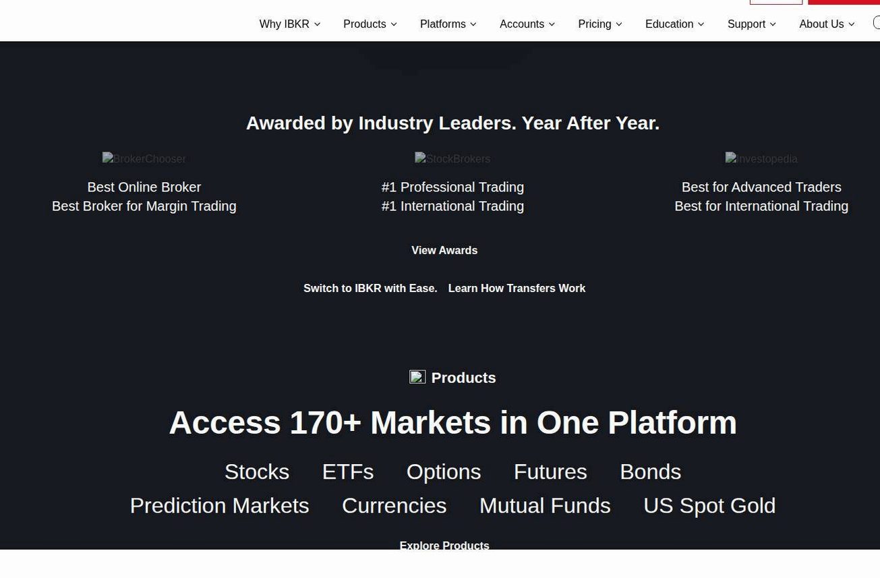This screenshot has width=880, height=578.
Task: Click the BrokerChooser award logo
Action: coord(144,159)
